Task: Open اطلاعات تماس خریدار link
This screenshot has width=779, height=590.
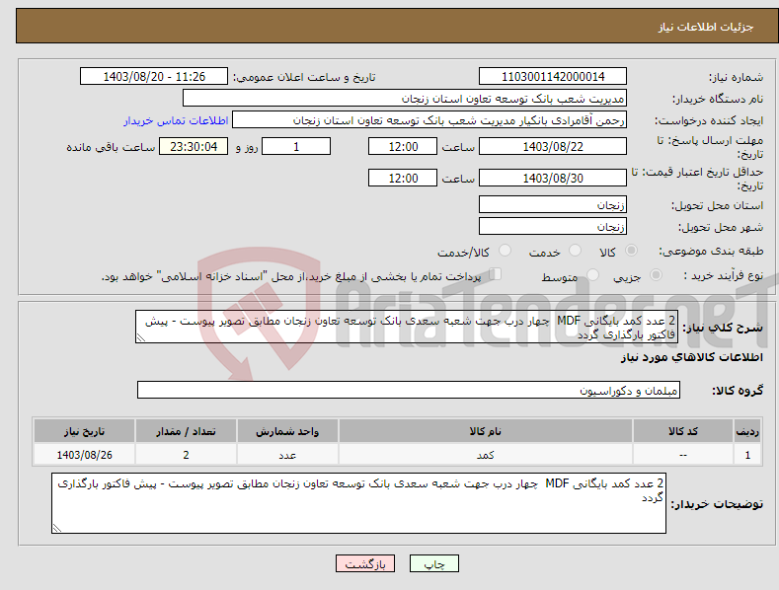Action: [176, 120]
